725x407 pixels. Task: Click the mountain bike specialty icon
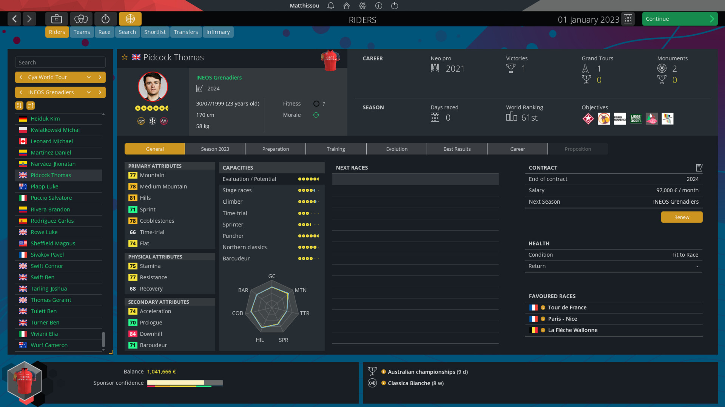pos(164,121)
